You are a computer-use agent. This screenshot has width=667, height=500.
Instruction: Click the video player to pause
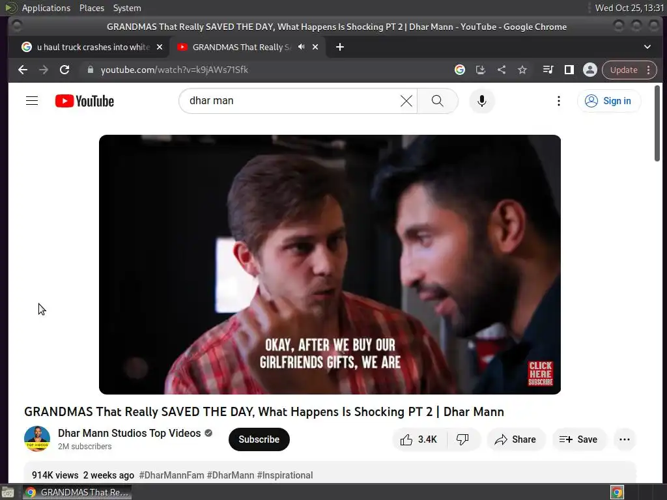330,264
